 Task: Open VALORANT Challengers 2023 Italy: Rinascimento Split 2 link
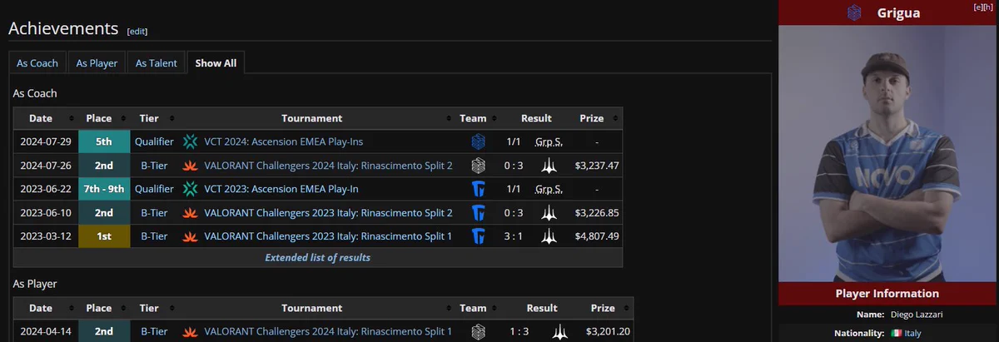coord(328,213)
